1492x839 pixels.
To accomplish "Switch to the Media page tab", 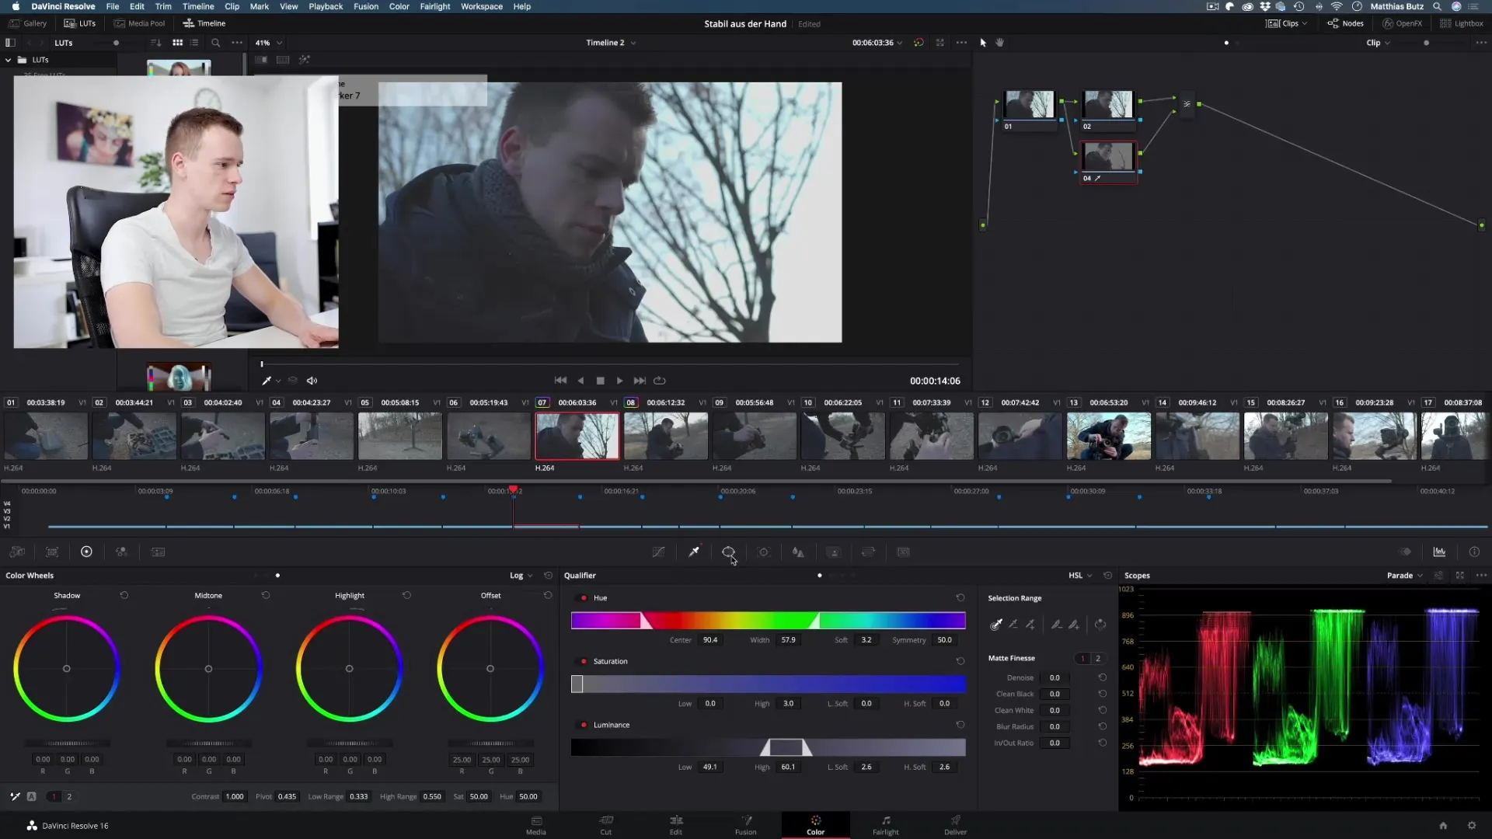I will pos(536,825).
